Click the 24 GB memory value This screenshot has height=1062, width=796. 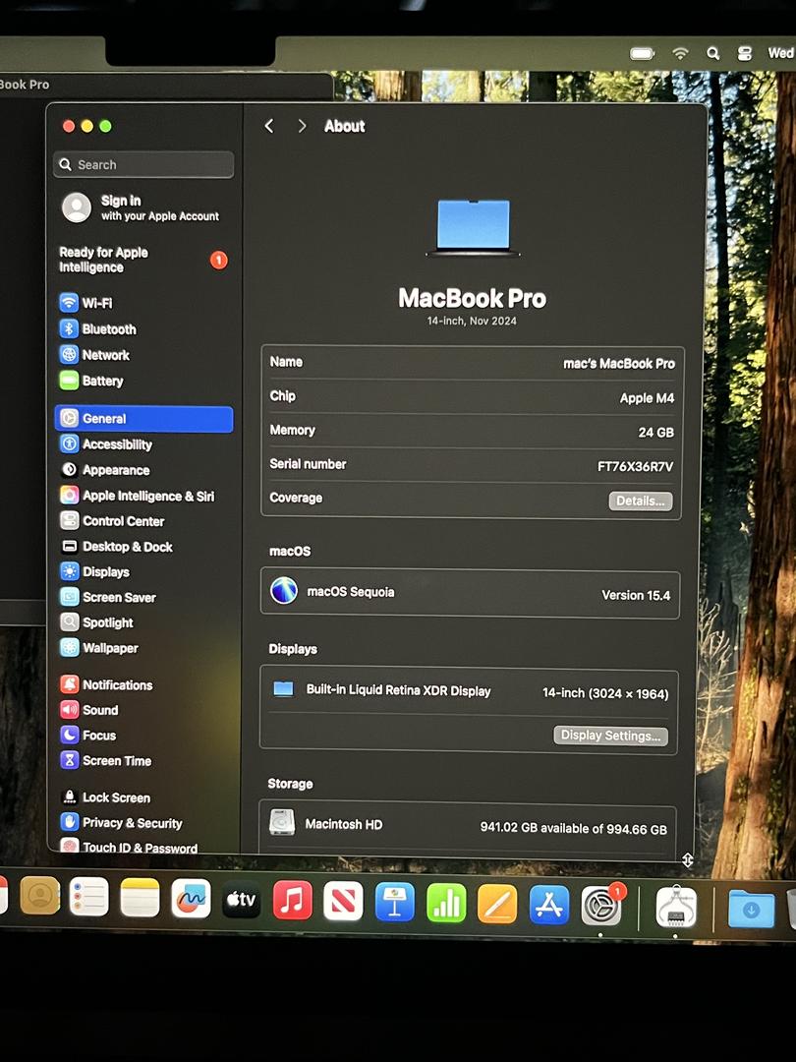[655, 432]
